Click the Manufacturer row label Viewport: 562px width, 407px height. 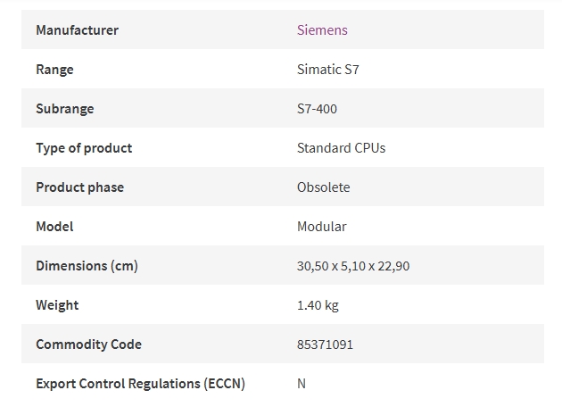[77, 29]
